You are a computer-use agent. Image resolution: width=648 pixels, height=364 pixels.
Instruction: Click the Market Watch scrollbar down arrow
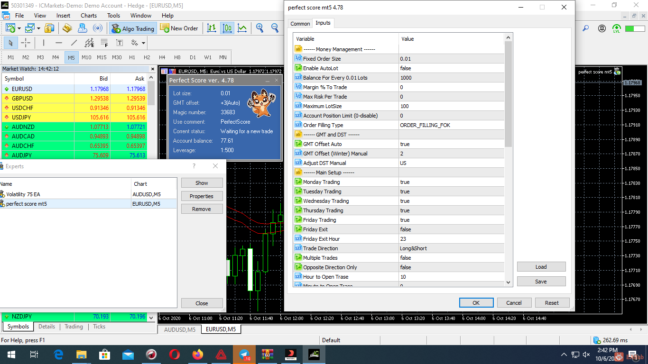click(151, 318)
